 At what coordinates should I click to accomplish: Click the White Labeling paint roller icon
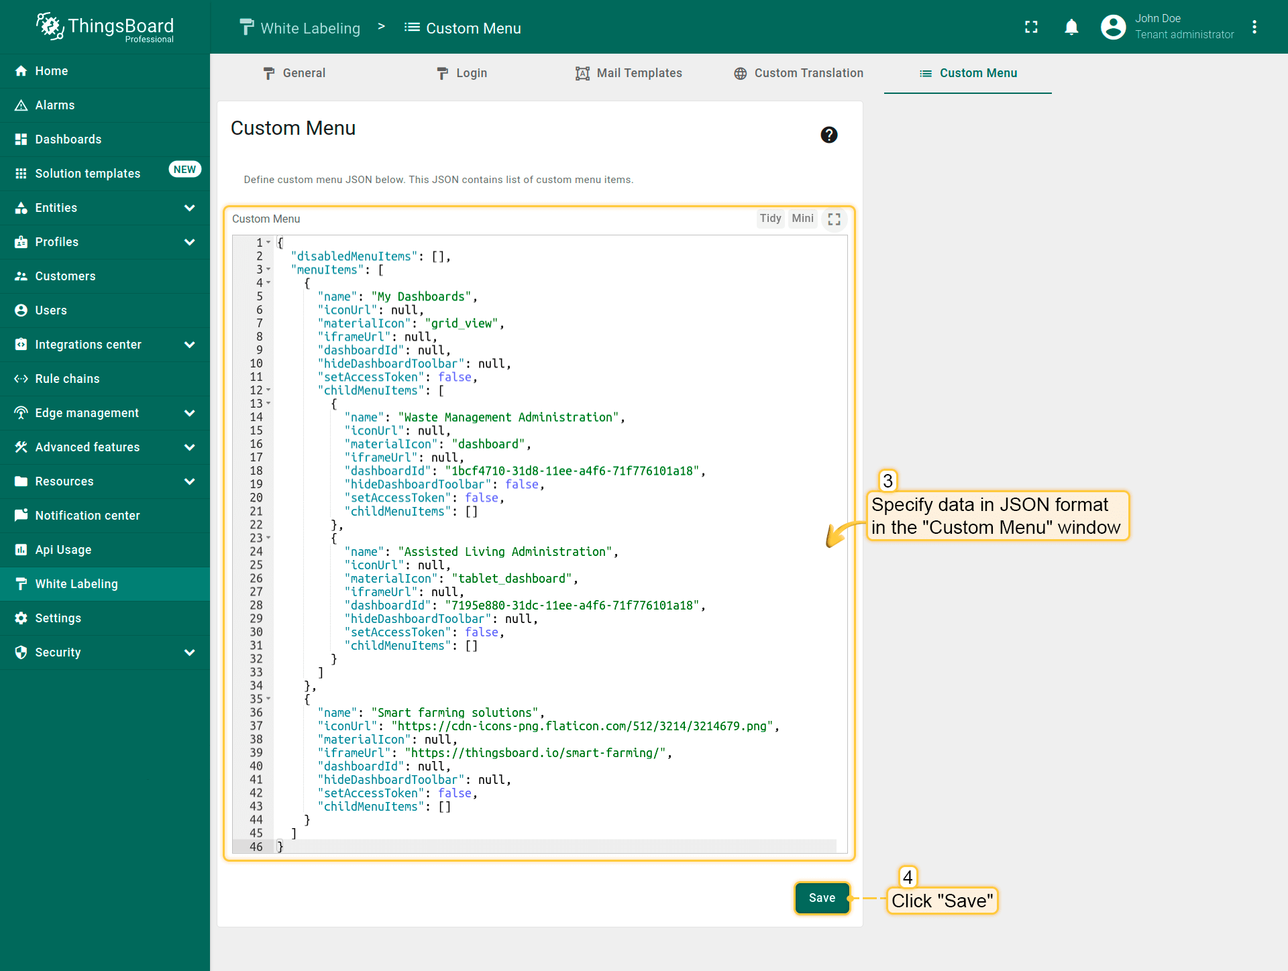[x=21, y=584]
